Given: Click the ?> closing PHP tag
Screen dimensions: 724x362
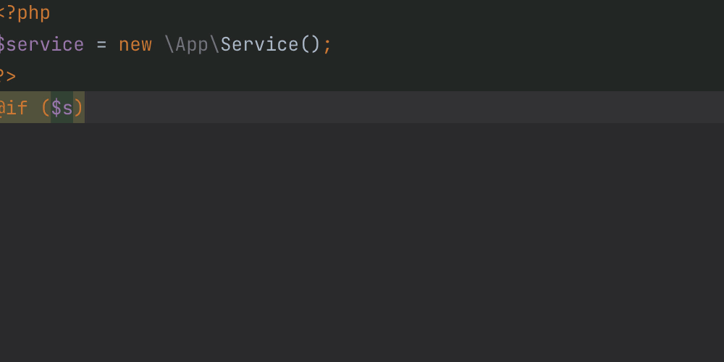Looking at the screenshot, I should click(8, 76).
